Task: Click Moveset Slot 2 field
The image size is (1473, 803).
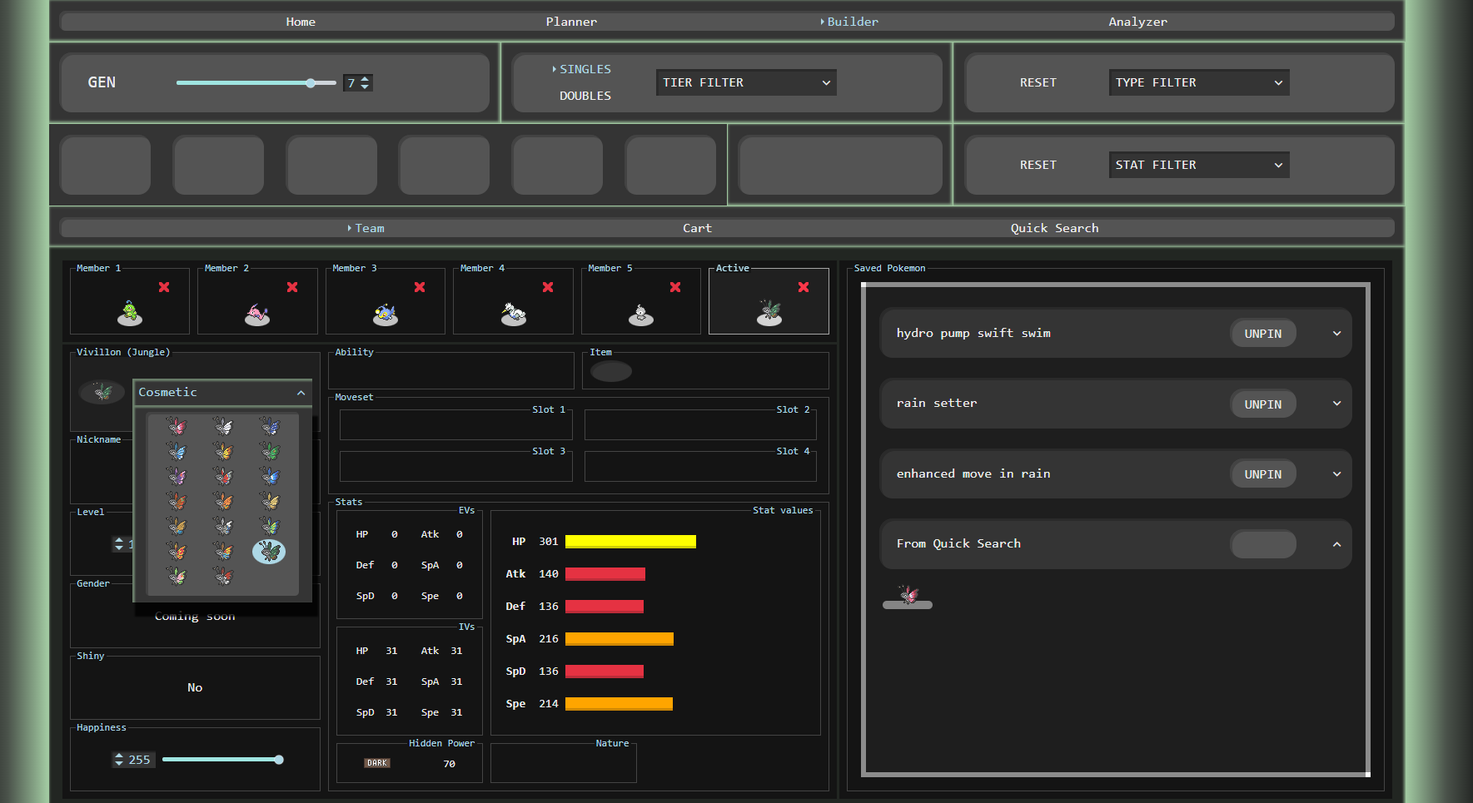Action: point(700,424)
